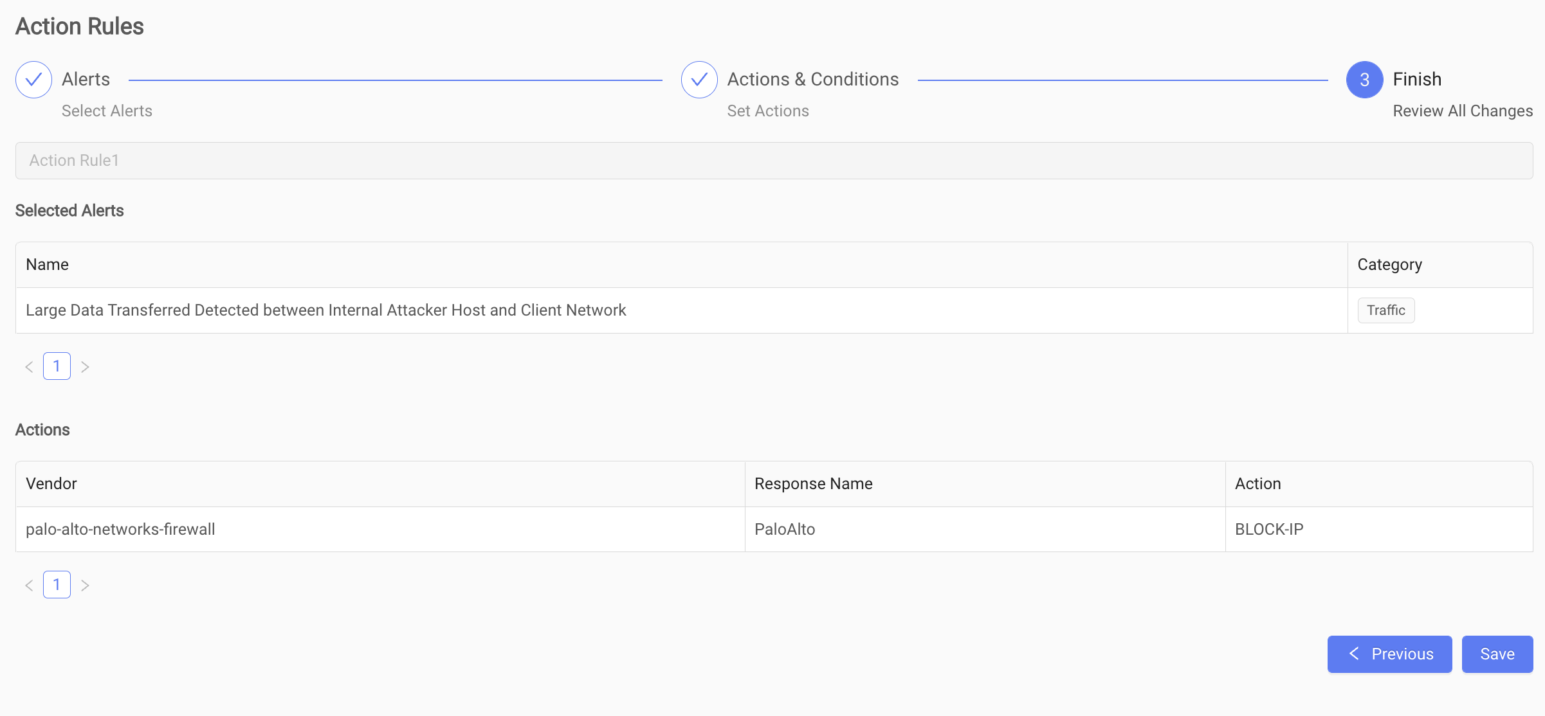The image size is (1545, 716).
Task: Click the Action column header
Action: click(x=1379, y=484)
